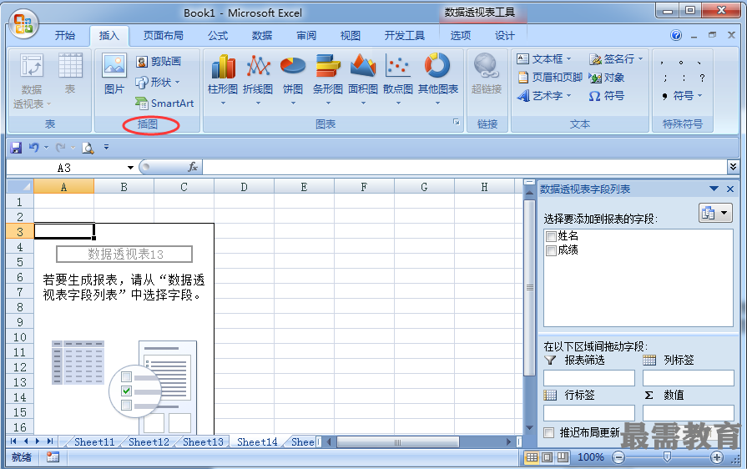
Task: Select all cells corner button
Action: click(x=19, y=186)
